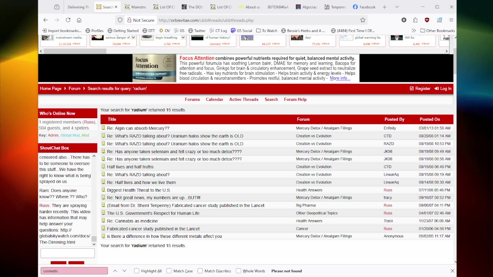Go to Home Page breadcrumb

pos(50,88)
